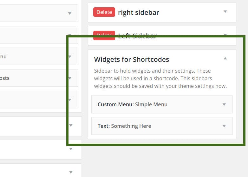This screenshot has width=248, height=177.
Task: Open the widget labeled ending 'nu'
Action: (39, 56)
